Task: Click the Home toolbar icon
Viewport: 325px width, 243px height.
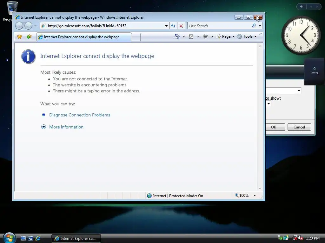Action: point(177,36)
